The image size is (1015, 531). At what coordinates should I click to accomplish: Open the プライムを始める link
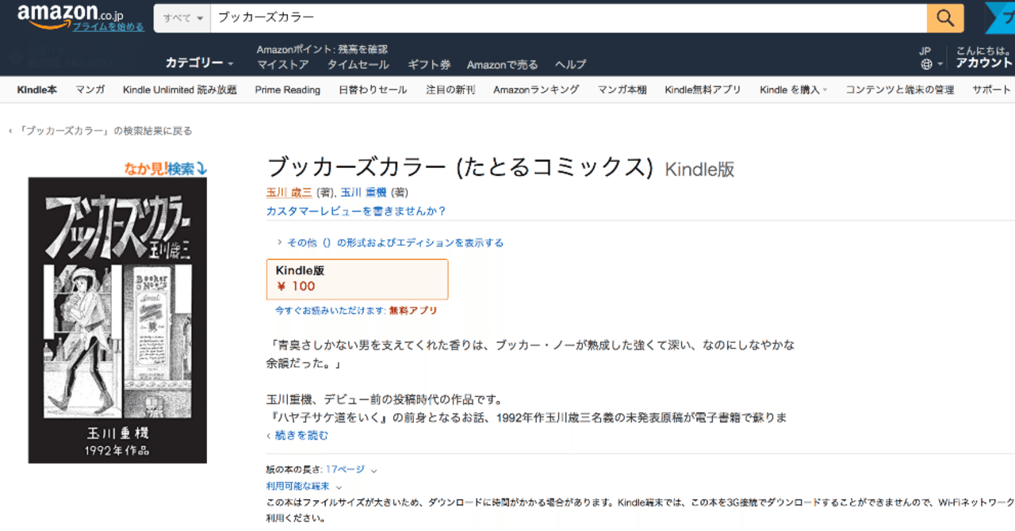click(109, 27)
